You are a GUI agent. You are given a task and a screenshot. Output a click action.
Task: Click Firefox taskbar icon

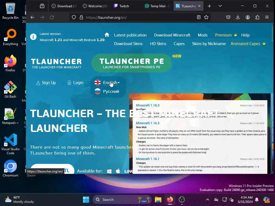coord(170,200)
